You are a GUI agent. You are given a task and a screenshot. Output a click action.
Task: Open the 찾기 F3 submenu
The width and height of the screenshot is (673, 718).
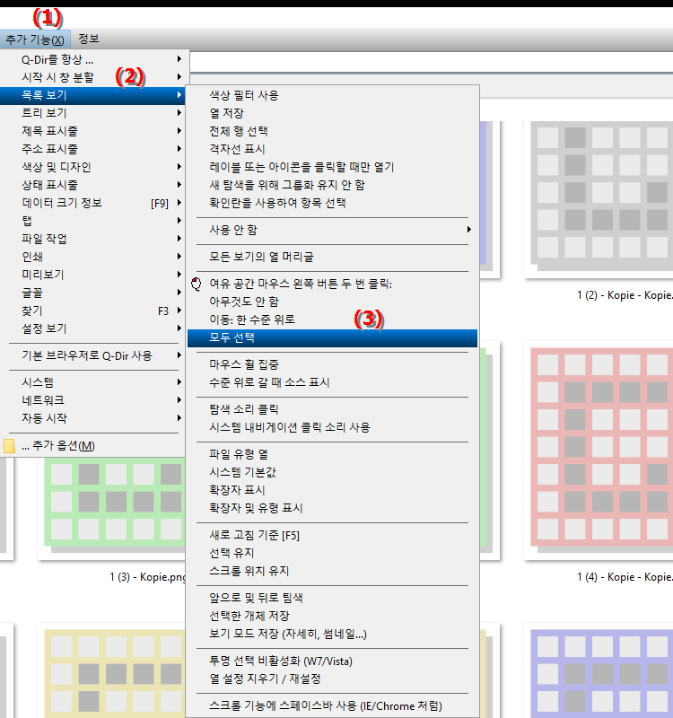[x=94, y=311]
